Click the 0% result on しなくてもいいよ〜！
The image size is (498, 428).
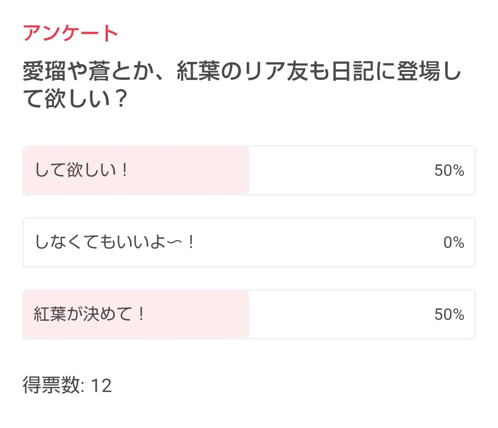453,243
